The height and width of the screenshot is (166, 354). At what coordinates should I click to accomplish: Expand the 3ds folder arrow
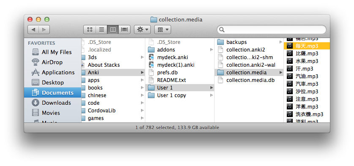point(142,57)
